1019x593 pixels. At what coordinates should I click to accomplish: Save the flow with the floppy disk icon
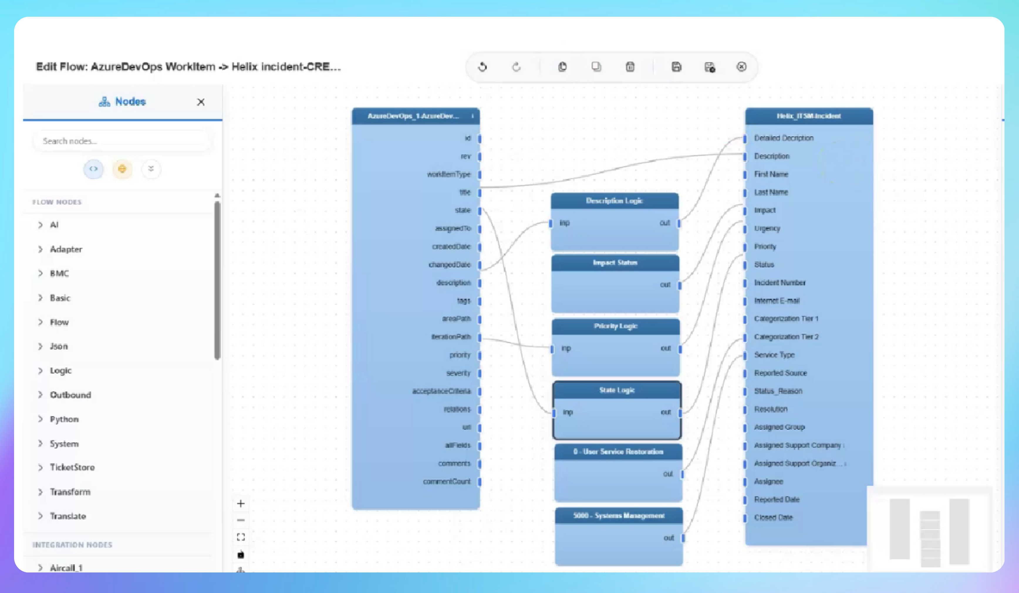[676, 67]
